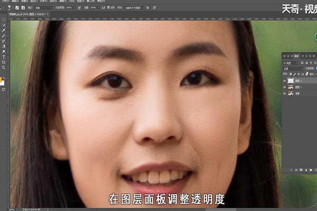Close the open document tab
The image size is (317, 211).
(48, 14)
